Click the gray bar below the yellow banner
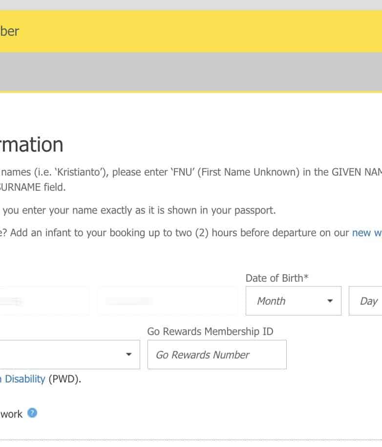Screen dimensions: 382x447 [191, 71]
